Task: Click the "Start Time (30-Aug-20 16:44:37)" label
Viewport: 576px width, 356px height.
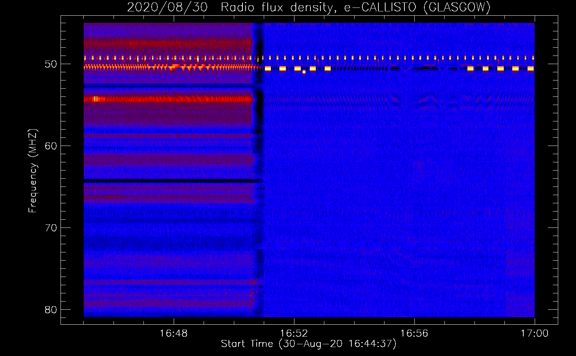Action: tap(309, 344)
